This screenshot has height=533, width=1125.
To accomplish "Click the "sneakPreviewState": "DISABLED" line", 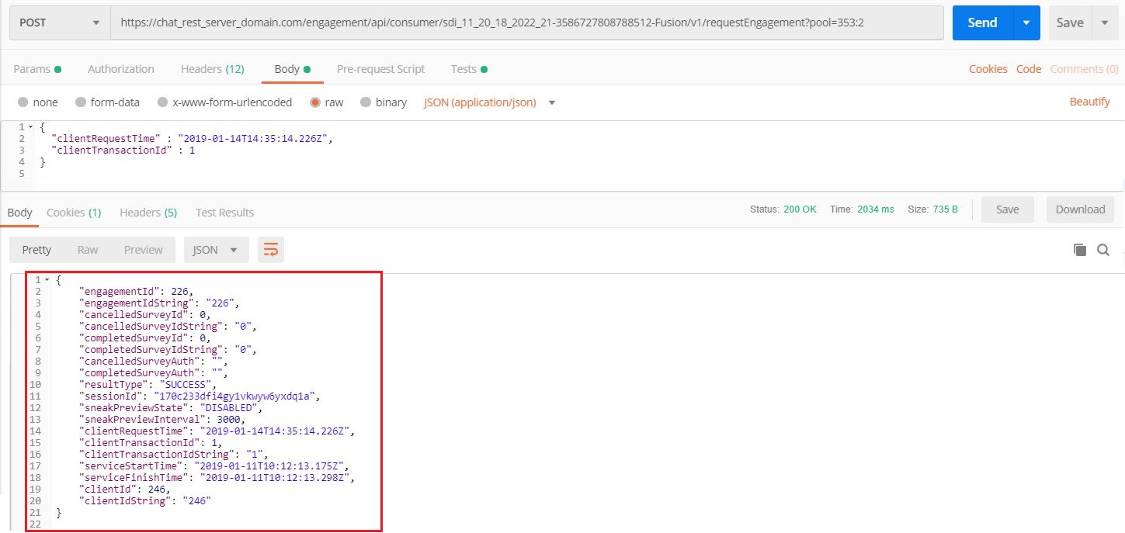I will 172,407.
